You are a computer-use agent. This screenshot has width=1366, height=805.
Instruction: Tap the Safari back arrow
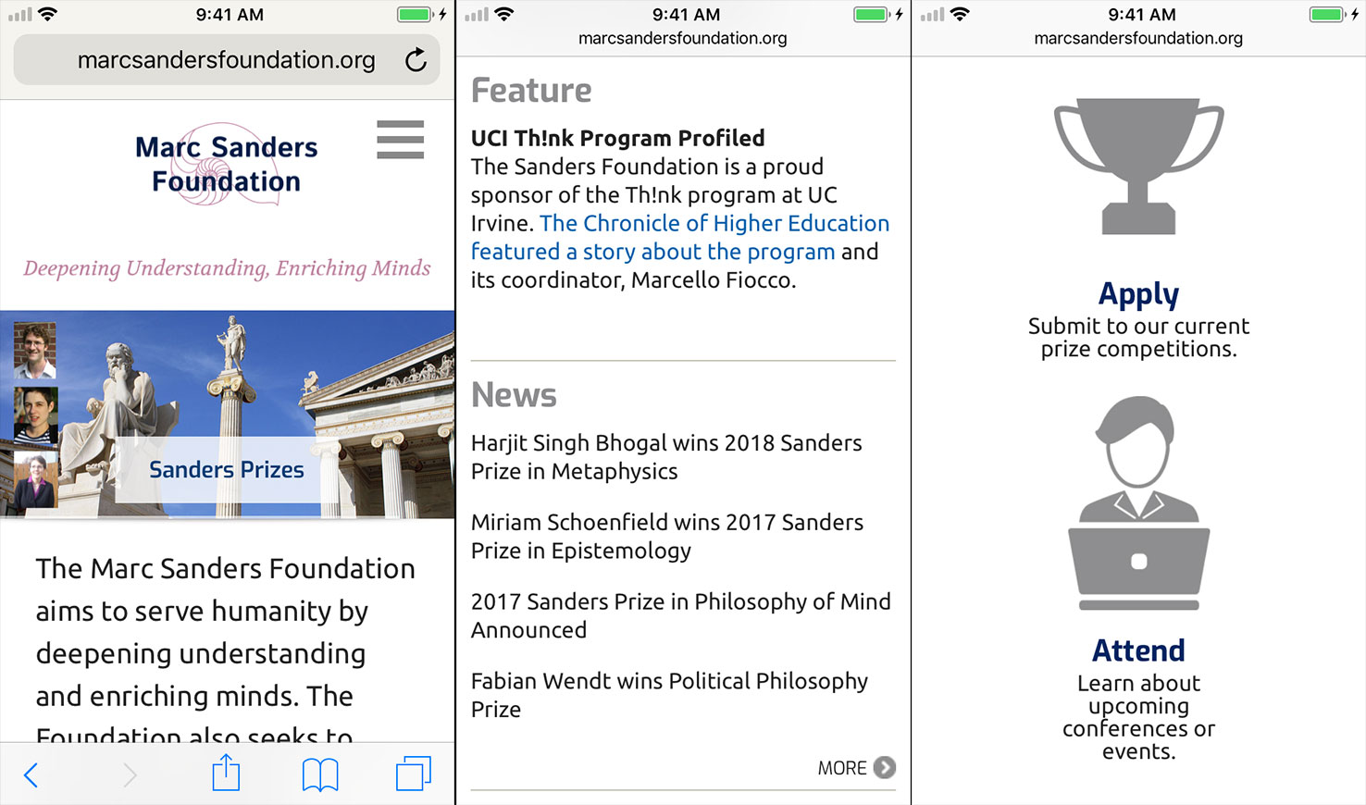(x=31, y=774)
